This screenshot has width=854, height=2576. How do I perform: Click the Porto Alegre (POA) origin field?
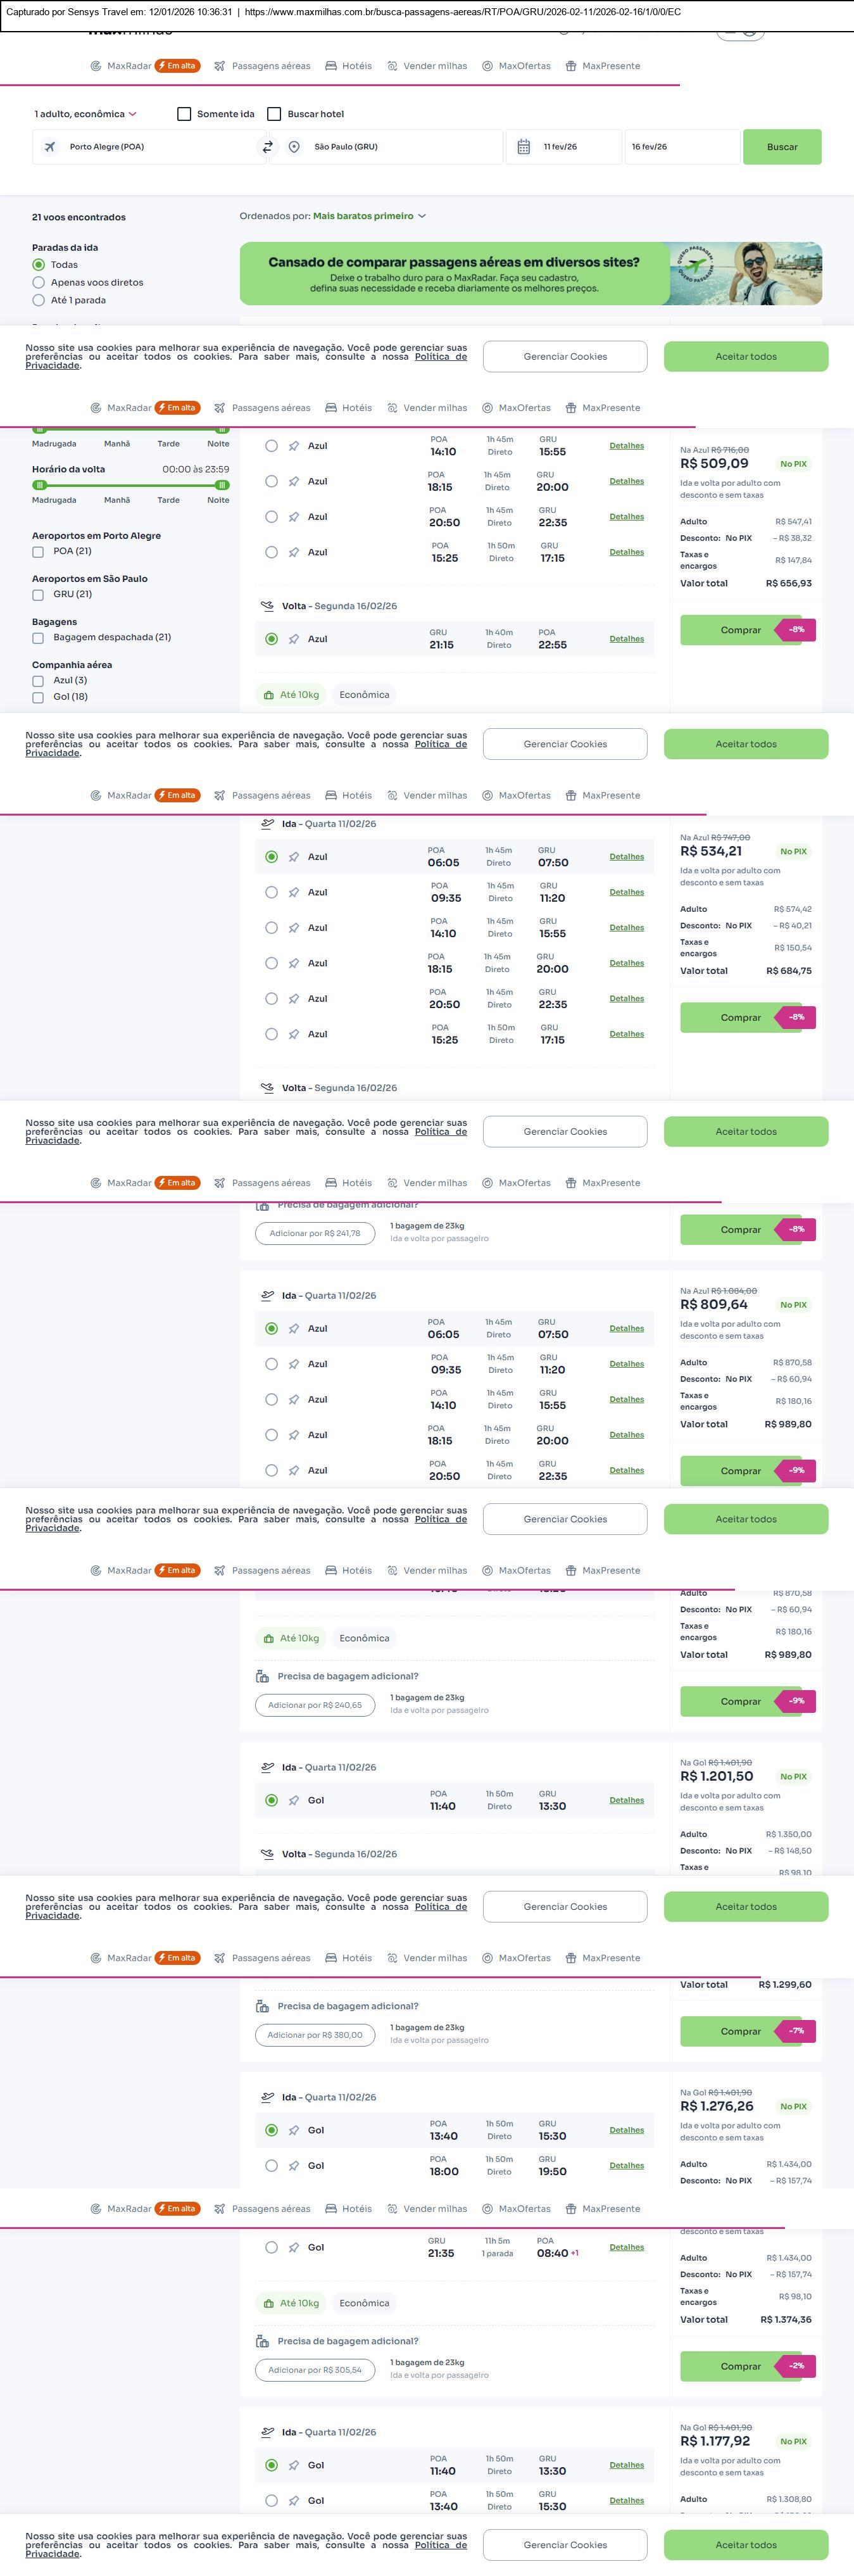point(150,147)
